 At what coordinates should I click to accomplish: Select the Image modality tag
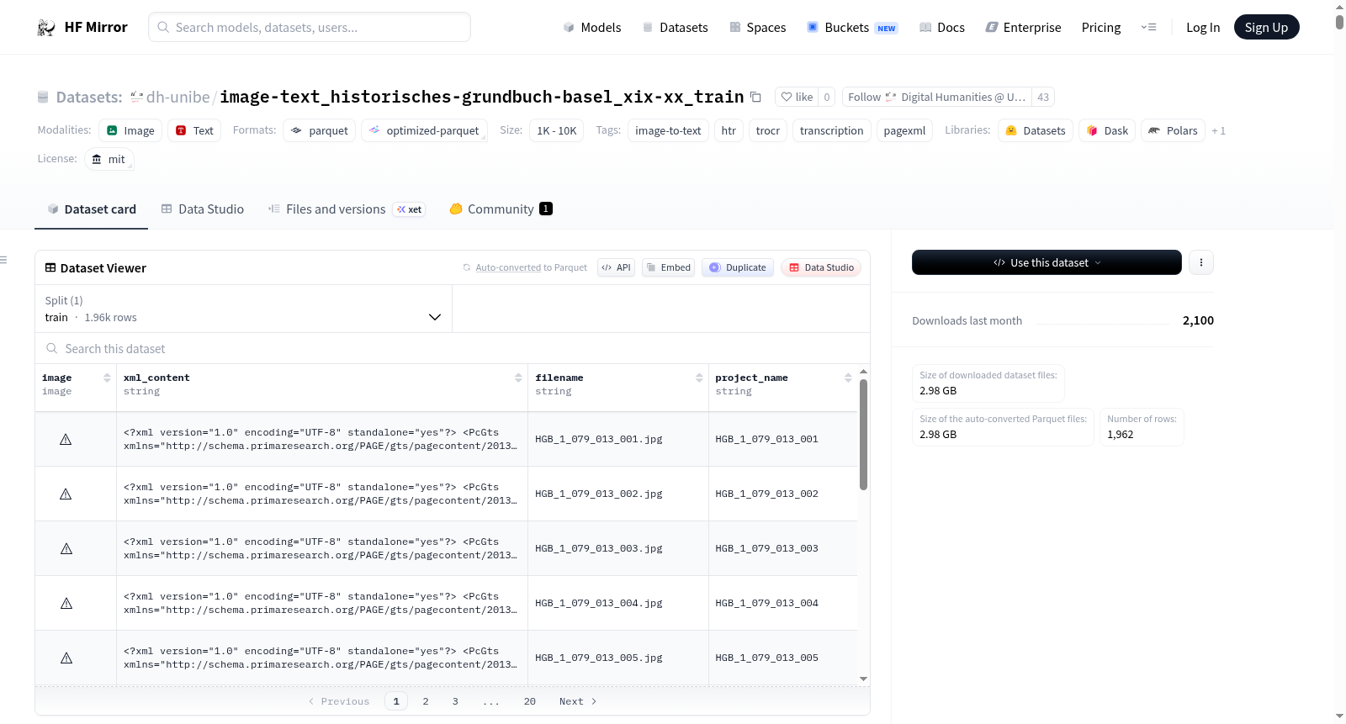(130, 130)
